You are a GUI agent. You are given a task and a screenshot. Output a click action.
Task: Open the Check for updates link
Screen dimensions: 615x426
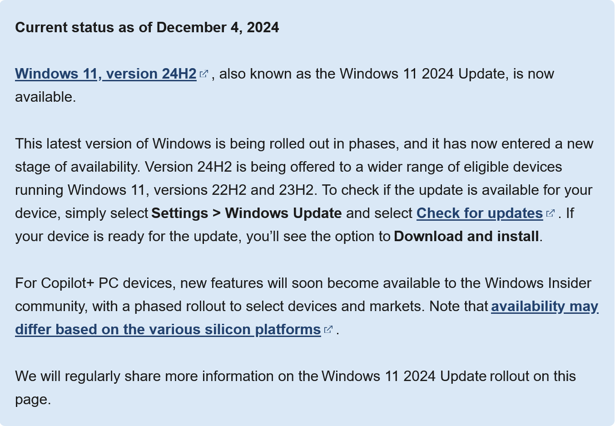pos(480,213)
